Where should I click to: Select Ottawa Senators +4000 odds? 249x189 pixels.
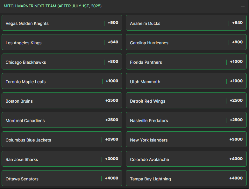62,178
